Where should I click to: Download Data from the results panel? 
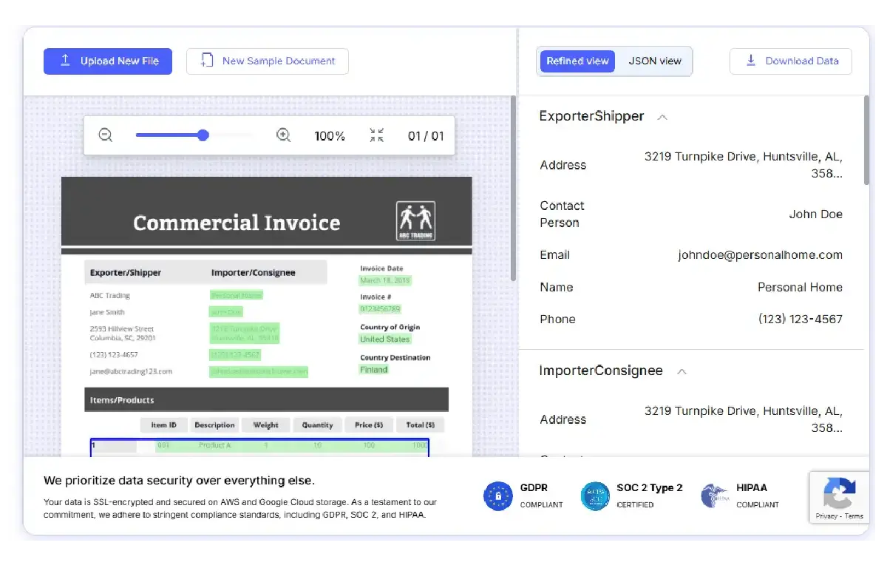click(x=791, y=61)
